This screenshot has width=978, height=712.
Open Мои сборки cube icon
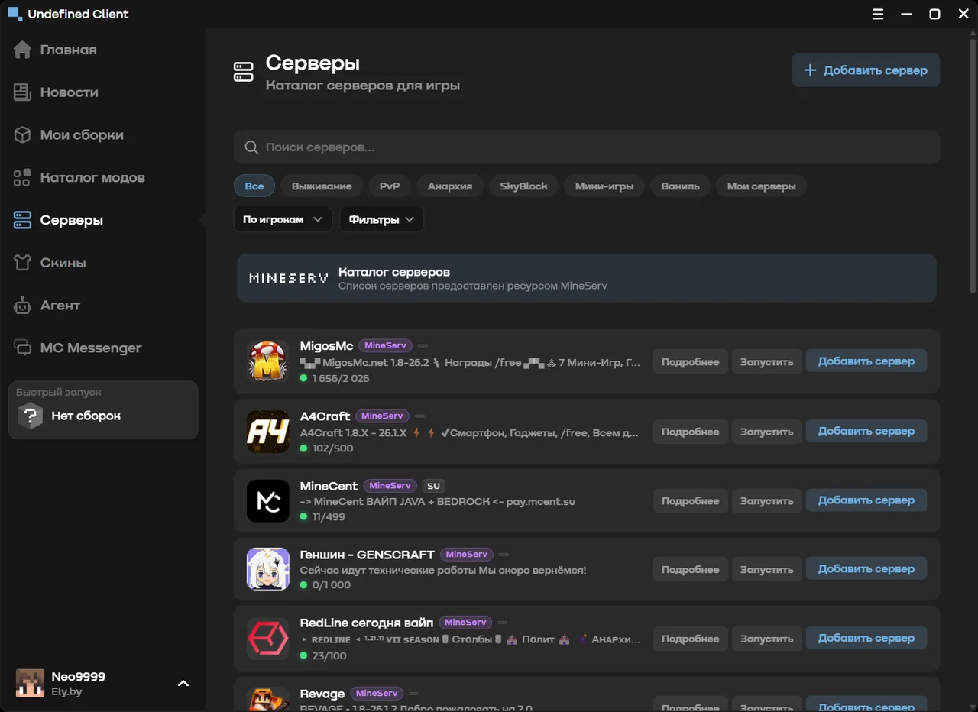[22, 135]
